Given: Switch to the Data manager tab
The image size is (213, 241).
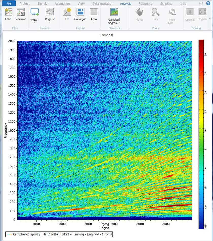Looking at the screenshot, I should click(x=102, y=3).
